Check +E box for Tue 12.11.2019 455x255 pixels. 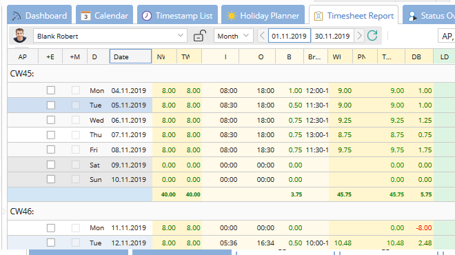tap(51, 243)
